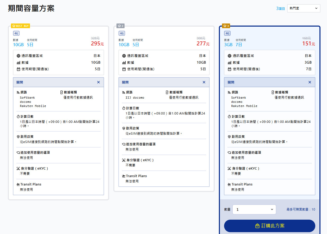This screenshot has height=234, width=327.
Task: Click the 4G badge on first plan
Action: [x=16, y=33]
